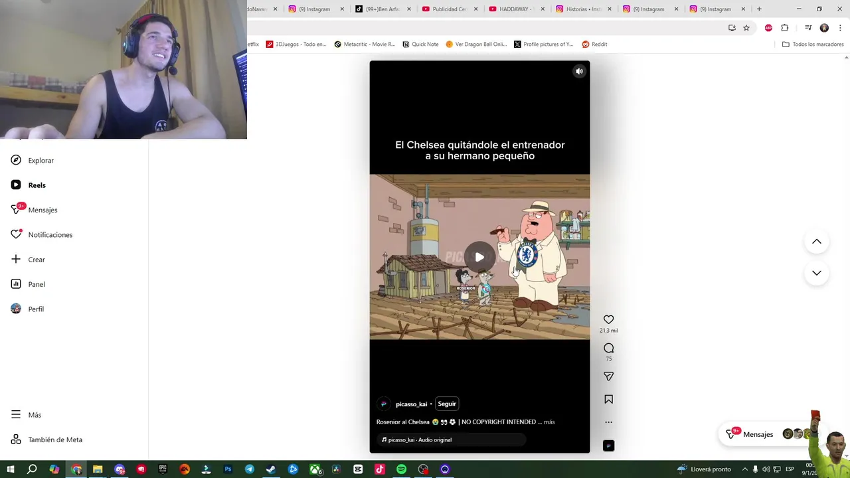This screenshot has width=850, height=478.
Task: Open Quick Note bookmark
Action: 420,44
